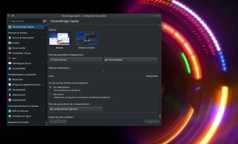
Task: Click the Clavier keyboard icon
Action: pyautogui.click(x=10, y=43)
